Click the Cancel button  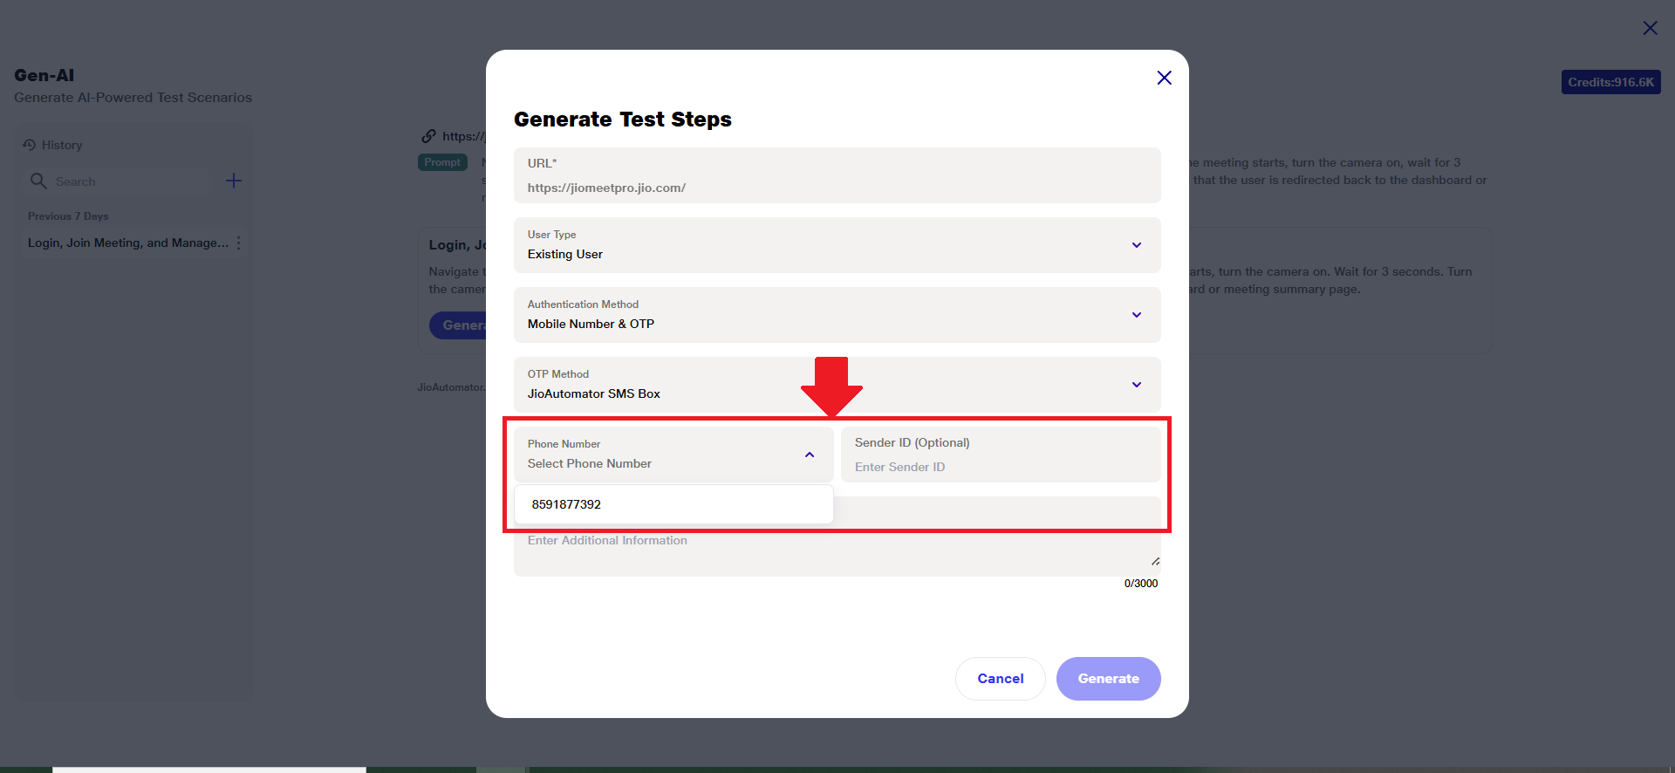[x=1000, y=679]
